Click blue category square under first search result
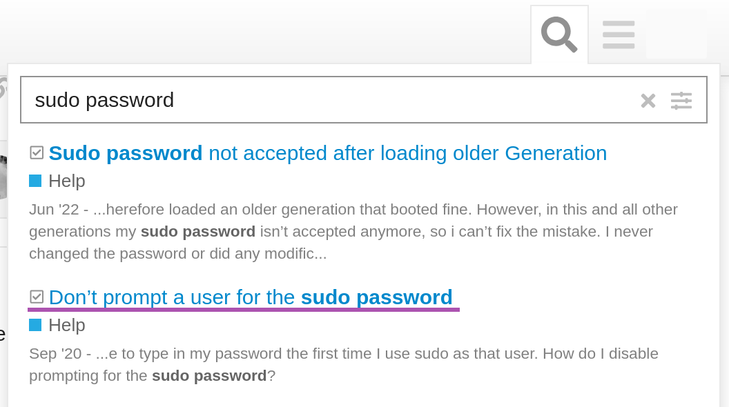Viewport: 729px width, 407px height. pos(35,181)
